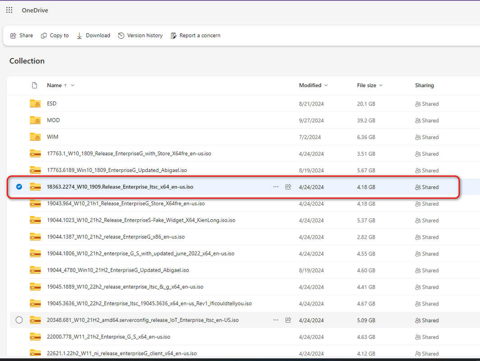
Task: Expand the Name column sort dropdown
Action: (73, 85)
